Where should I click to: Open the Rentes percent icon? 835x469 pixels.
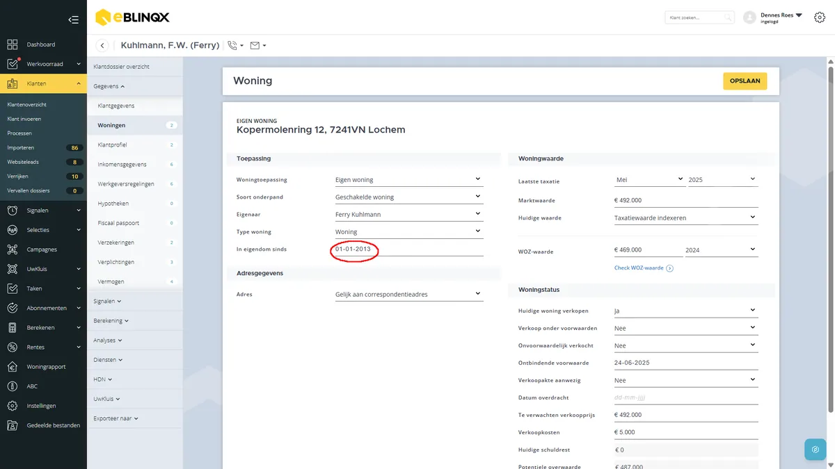(x=13, y=347)
